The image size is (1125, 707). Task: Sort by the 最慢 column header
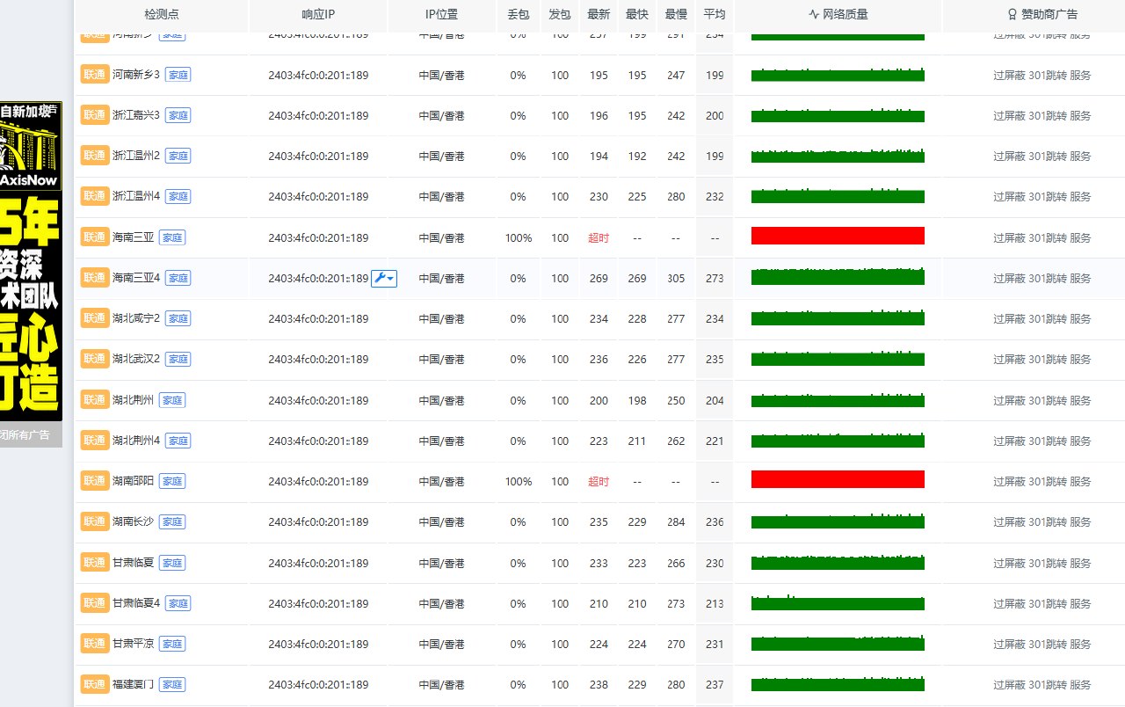click(x=676, y=15)
